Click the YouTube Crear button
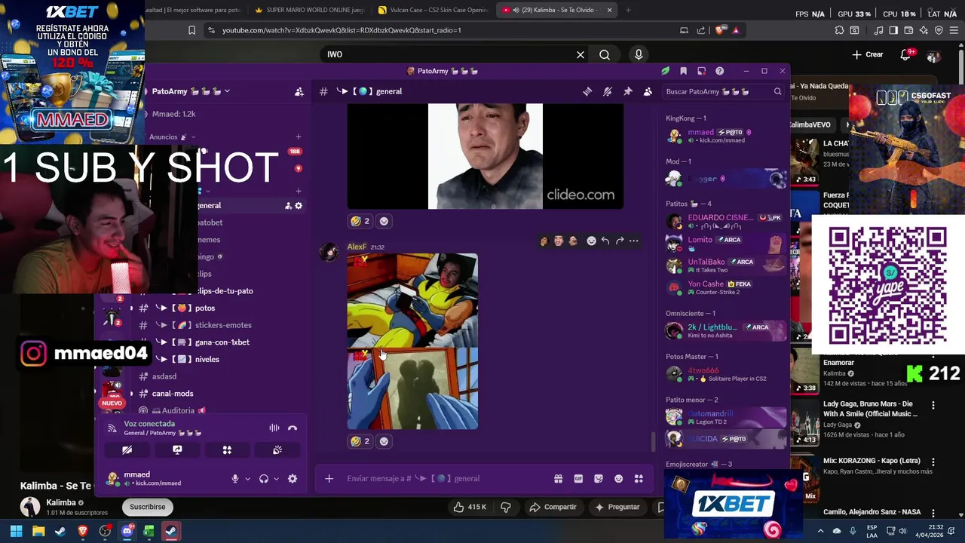 click(868, 54)
